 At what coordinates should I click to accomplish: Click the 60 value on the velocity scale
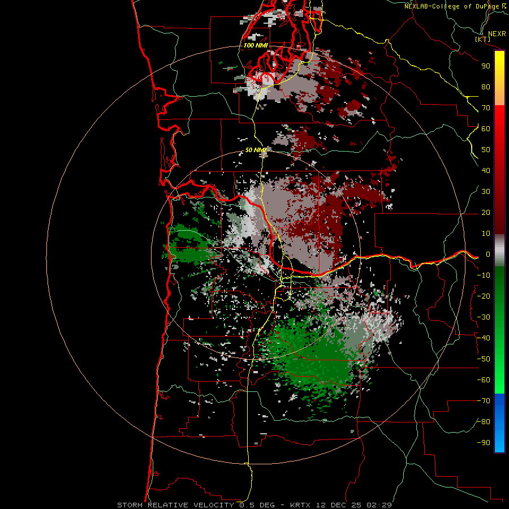486,128
